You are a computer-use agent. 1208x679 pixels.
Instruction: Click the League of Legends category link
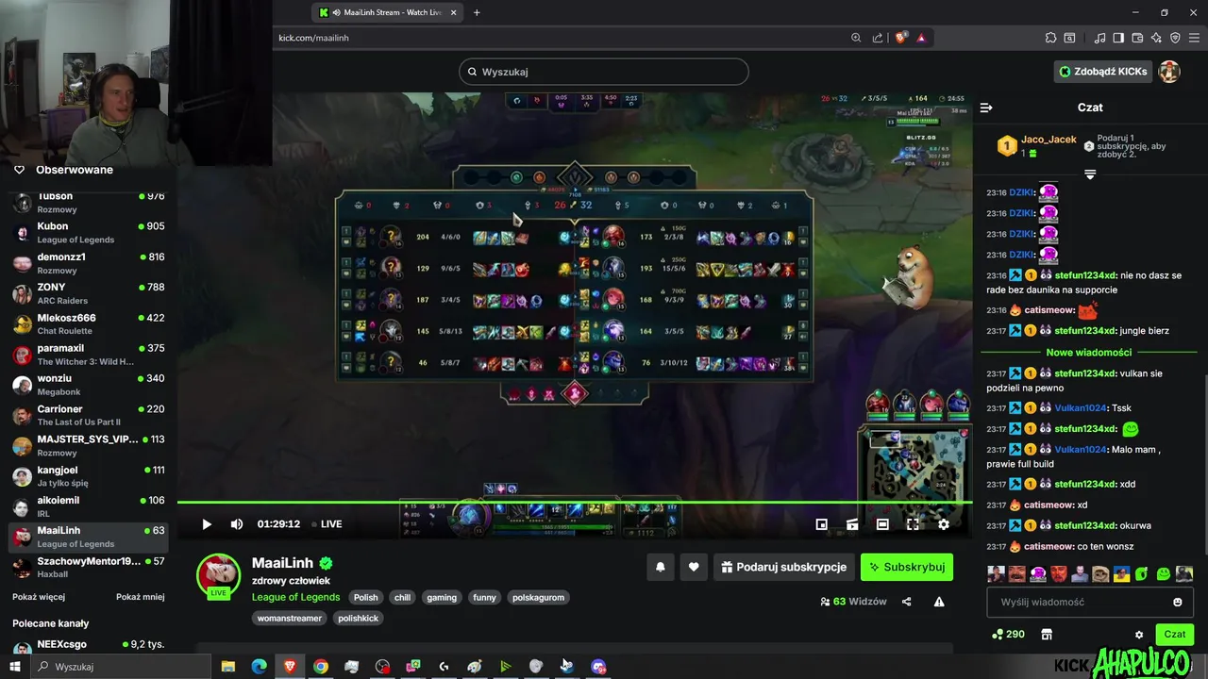[295, 597]
